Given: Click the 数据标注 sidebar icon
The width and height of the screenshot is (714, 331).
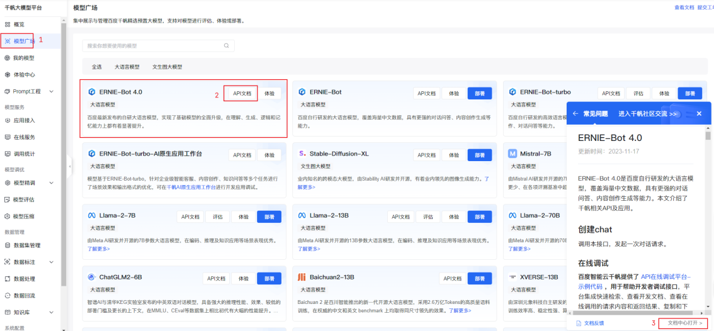Looking at the screenshot, I should (8, 262).
